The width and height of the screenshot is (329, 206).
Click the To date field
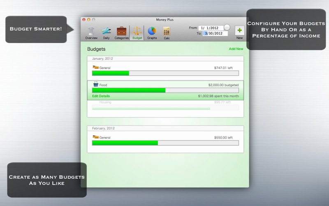click(215, 33)
